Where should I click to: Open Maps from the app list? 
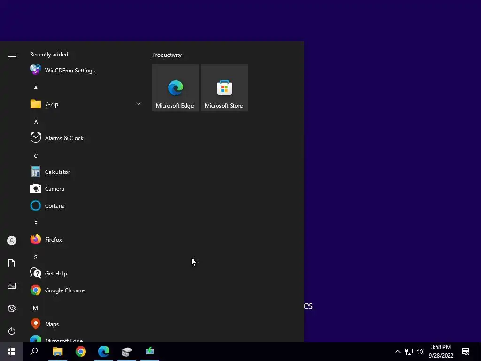tap(85, 324)
